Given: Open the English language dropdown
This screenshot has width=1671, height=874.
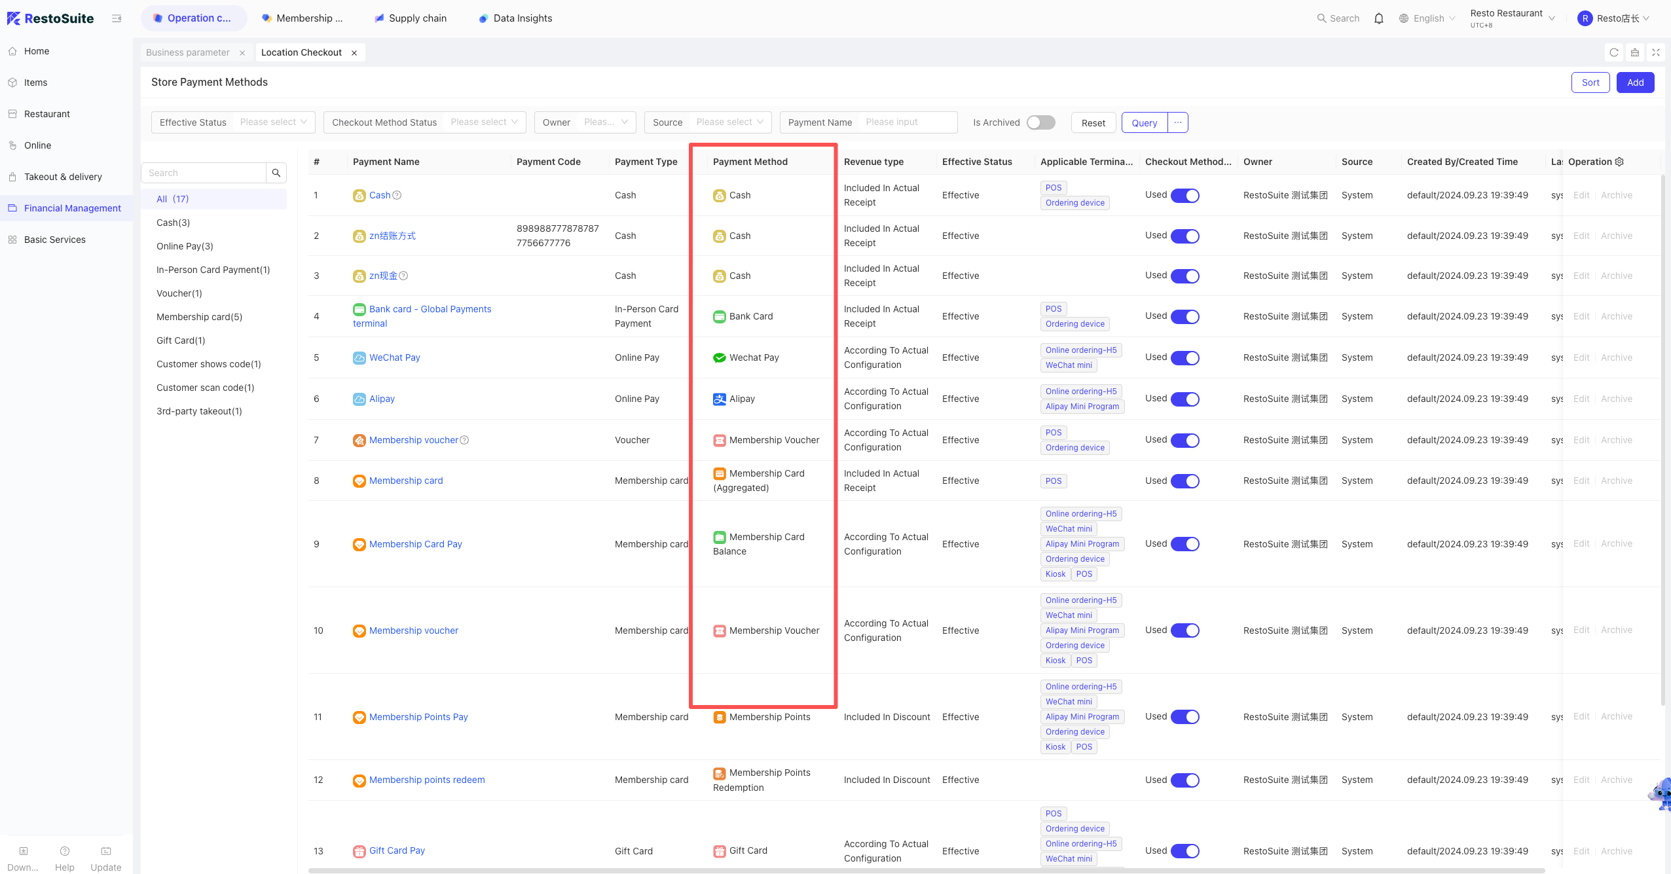Looking at the screenshot, I should 1427,18.
